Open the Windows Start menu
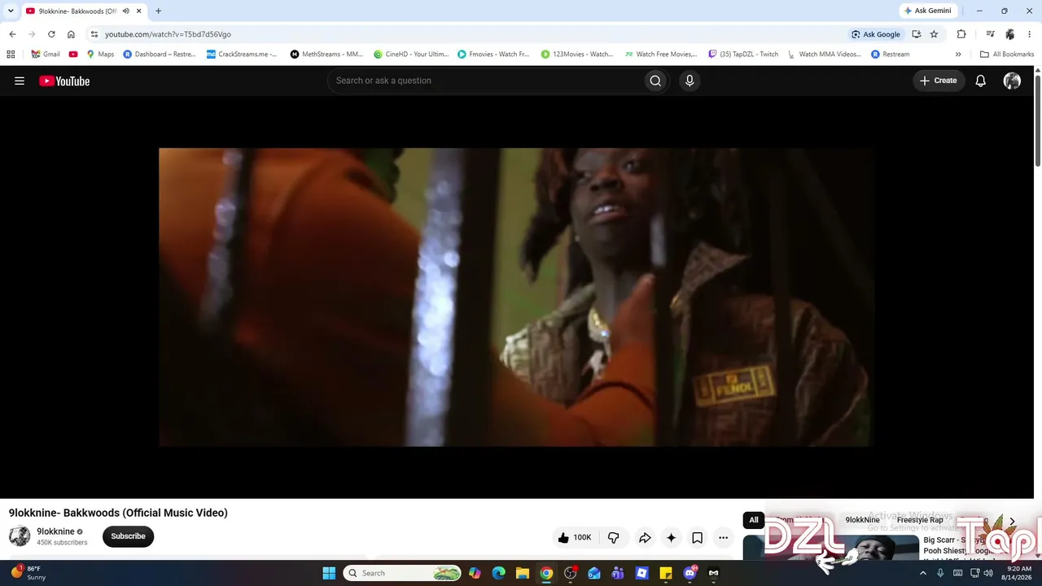 329,573
